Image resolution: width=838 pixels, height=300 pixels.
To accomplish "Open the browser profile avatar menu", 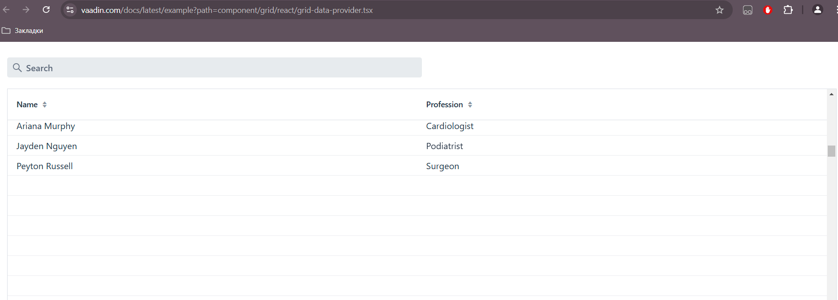I will 817,10.
